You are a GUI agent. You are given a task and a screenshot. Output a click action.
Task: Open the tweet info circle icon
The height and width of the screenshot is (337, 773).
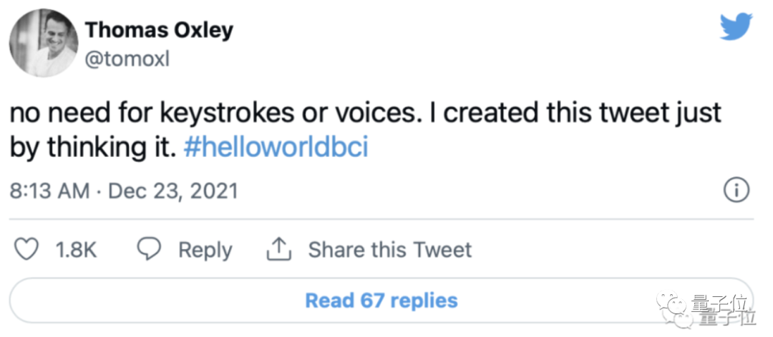736,191
